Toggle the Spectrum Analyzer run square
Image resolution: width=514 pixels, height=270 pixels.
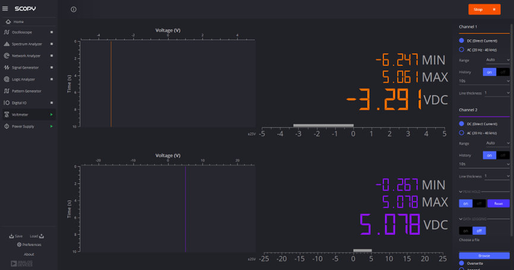pyautogui.click(x=52, y=44)
